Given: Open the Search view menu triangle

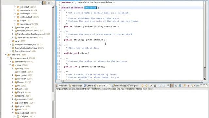Looking at the screenshot, I should pos(201,85).
